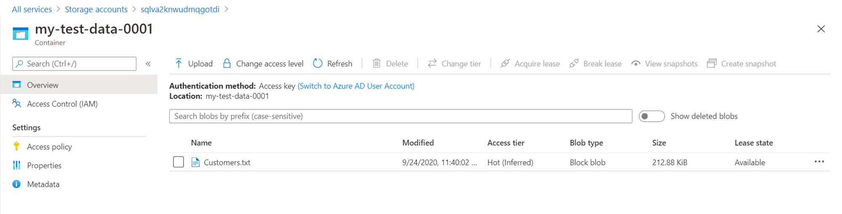
Task: Toggle the Show deleted blobs switch
Action: [x=651, y=116]
